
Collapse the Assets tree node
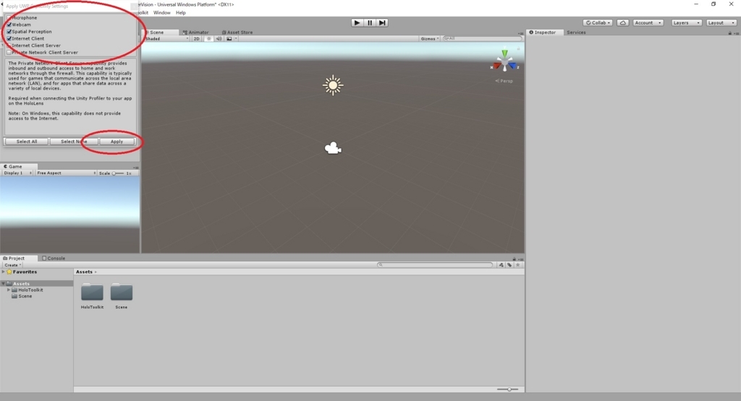tap(4, 283)
